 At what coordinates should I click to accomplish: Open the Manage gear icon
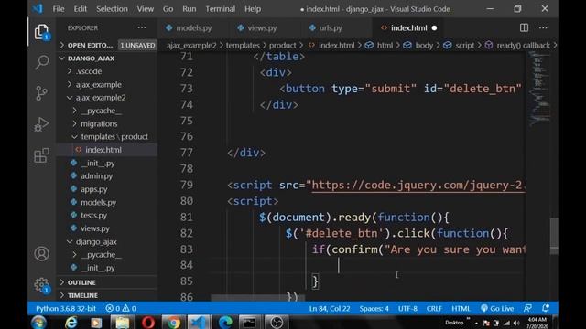point(41,285)
